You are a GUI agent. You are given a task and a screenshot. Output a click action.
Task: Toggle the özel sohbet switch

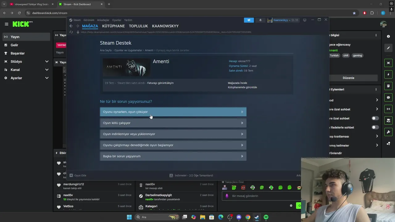375,118
